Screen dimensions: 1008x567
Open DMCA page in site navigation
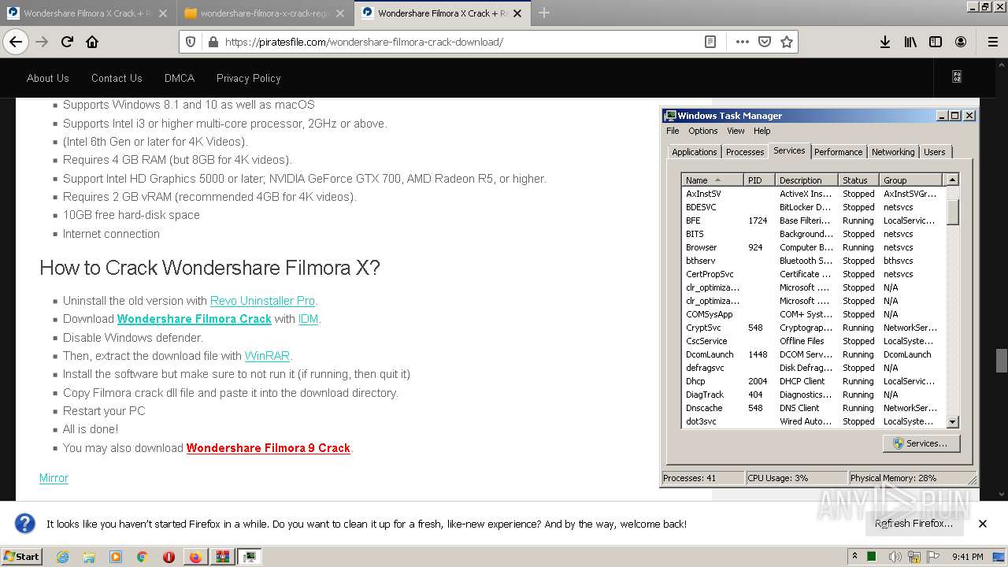click(180, 78)
